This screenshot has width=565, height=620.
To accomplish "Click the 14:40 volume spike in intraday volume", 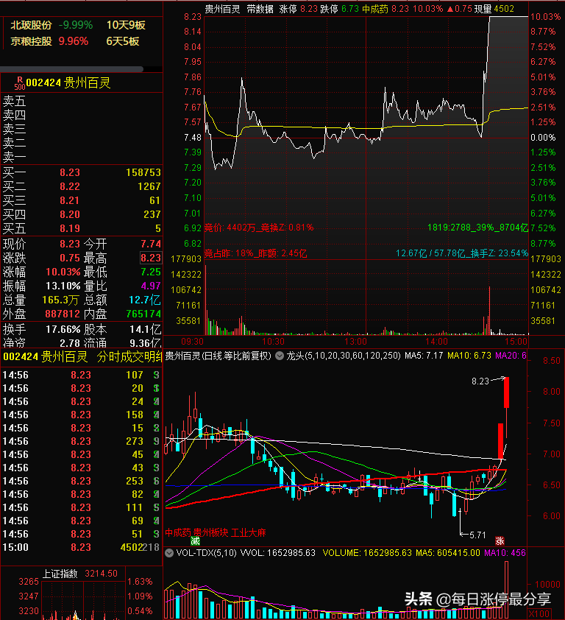I will 489,311.
